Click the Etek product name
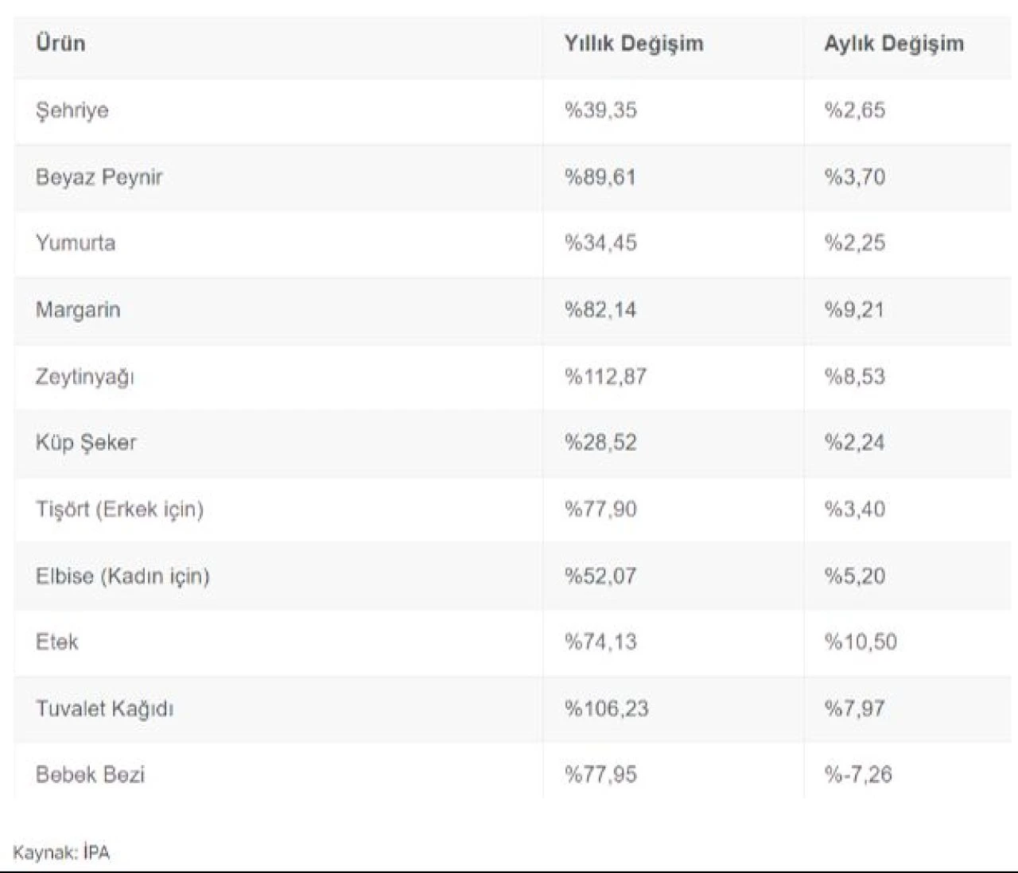 [x=57, y=642]
